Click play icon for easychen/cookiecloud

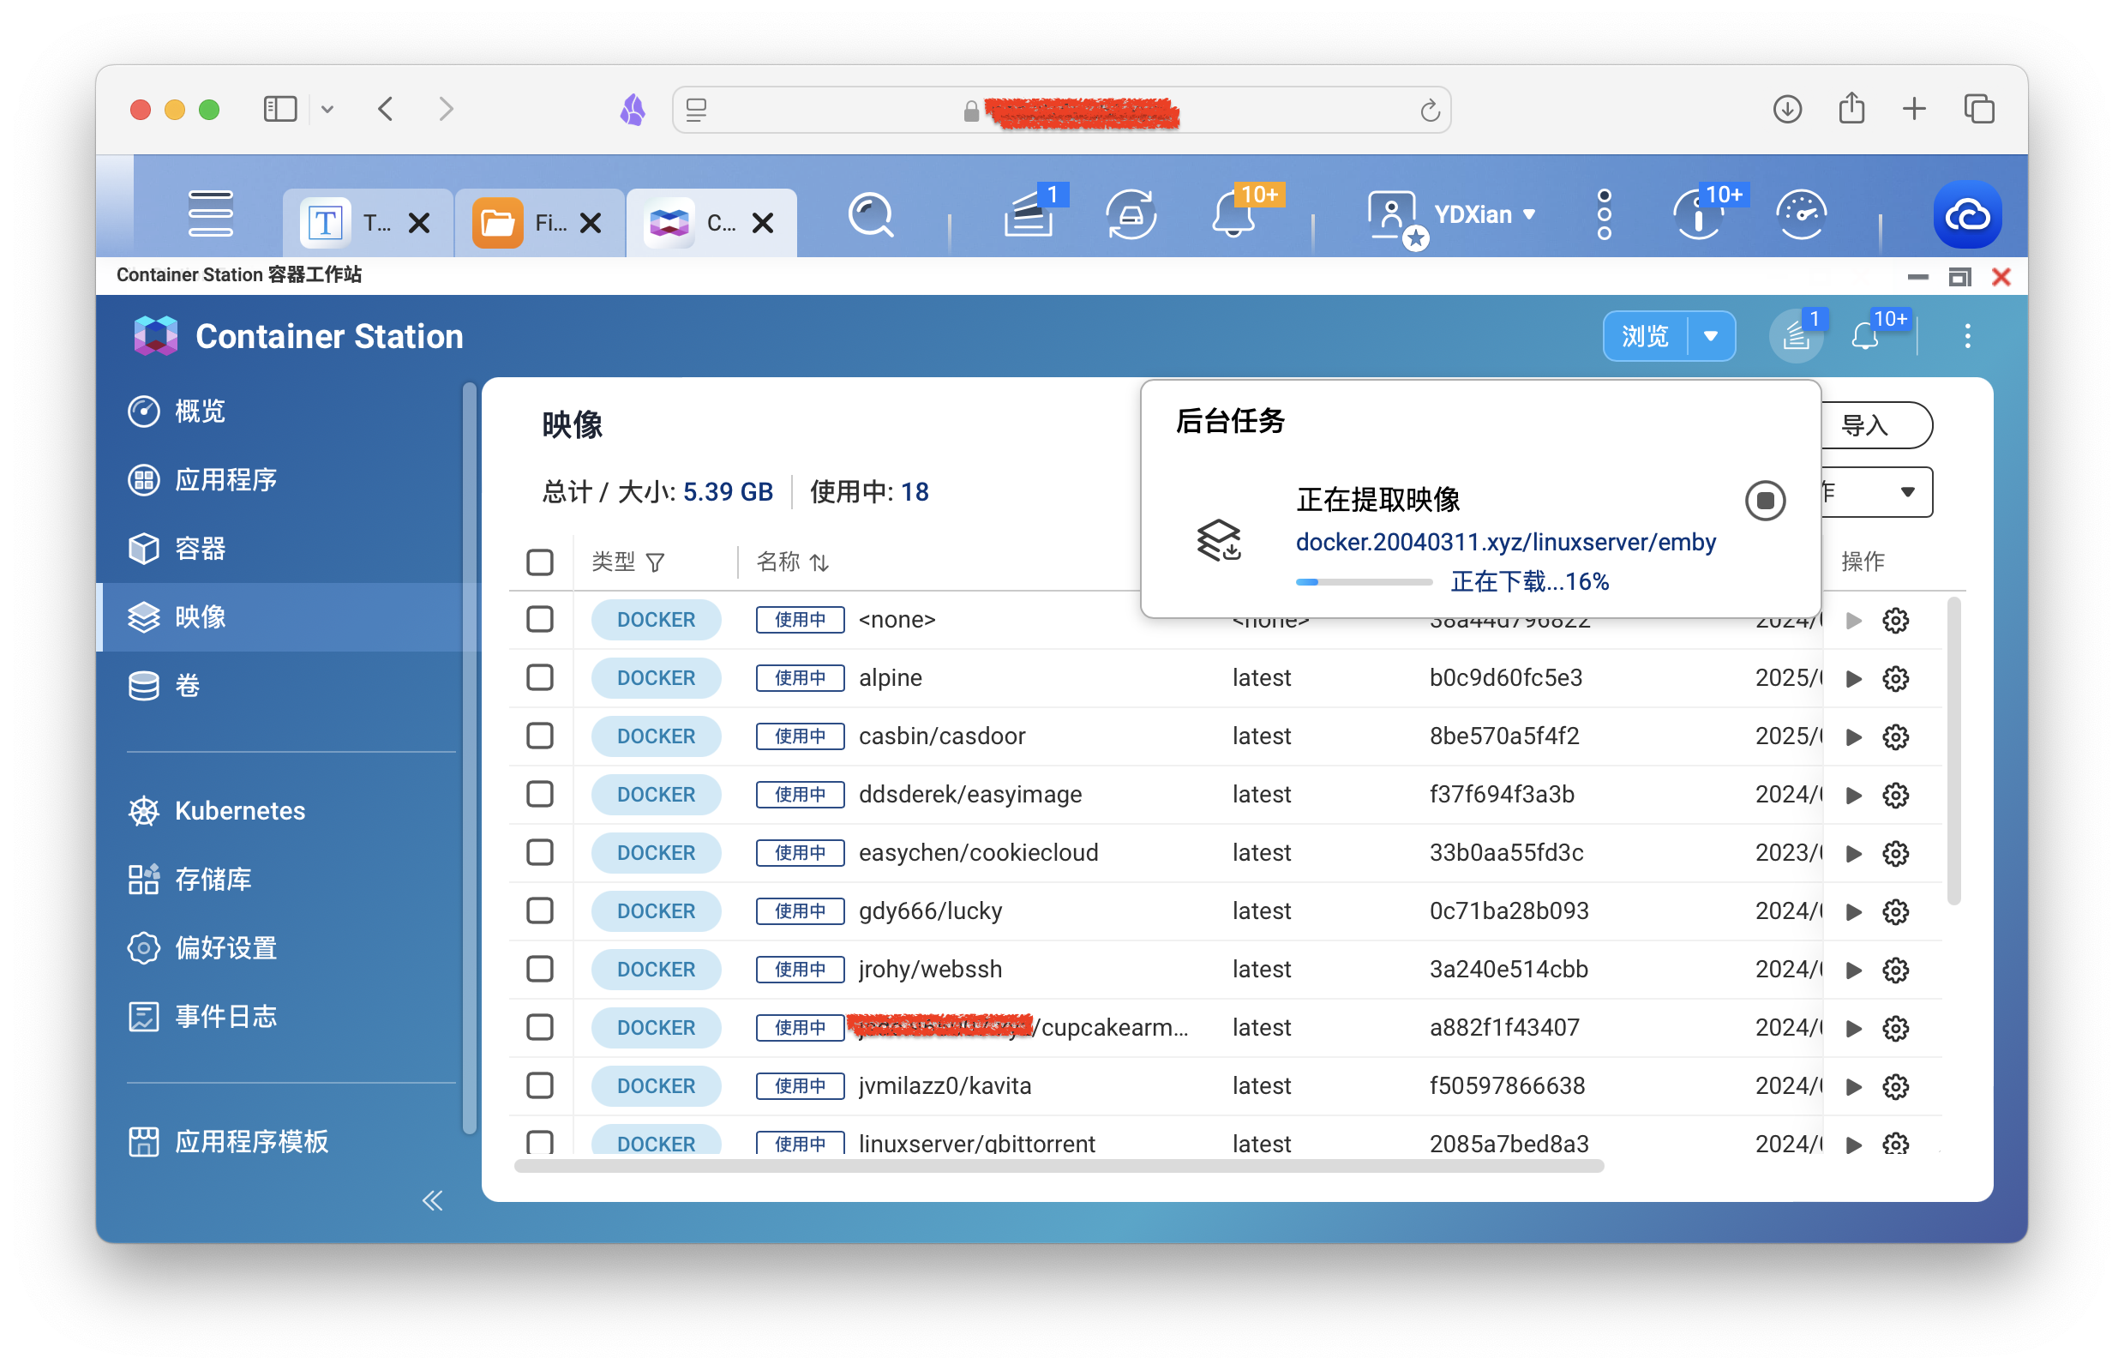tap(1854, 853)
